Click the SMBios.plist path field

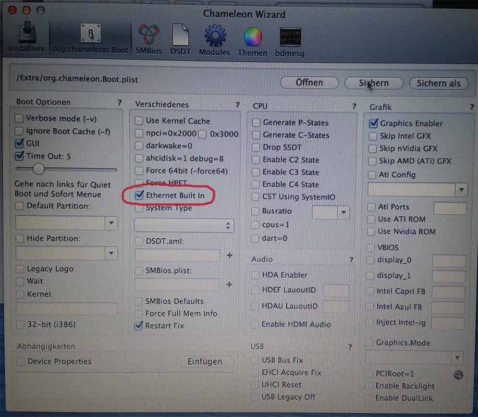tap(177, 284)
